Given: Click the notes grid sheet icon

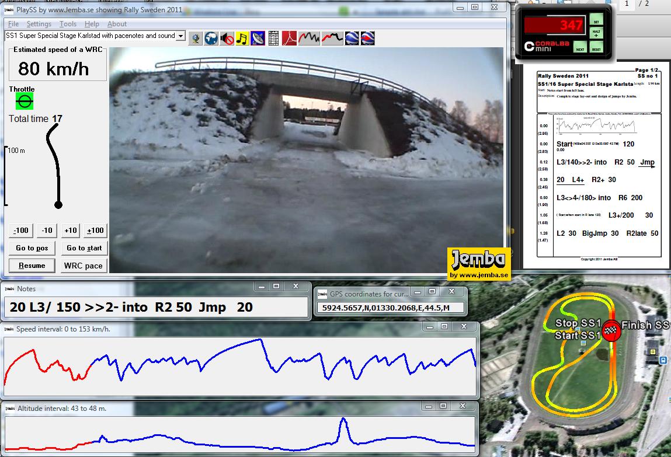Looking at the screenshot, I should [273, 39].
